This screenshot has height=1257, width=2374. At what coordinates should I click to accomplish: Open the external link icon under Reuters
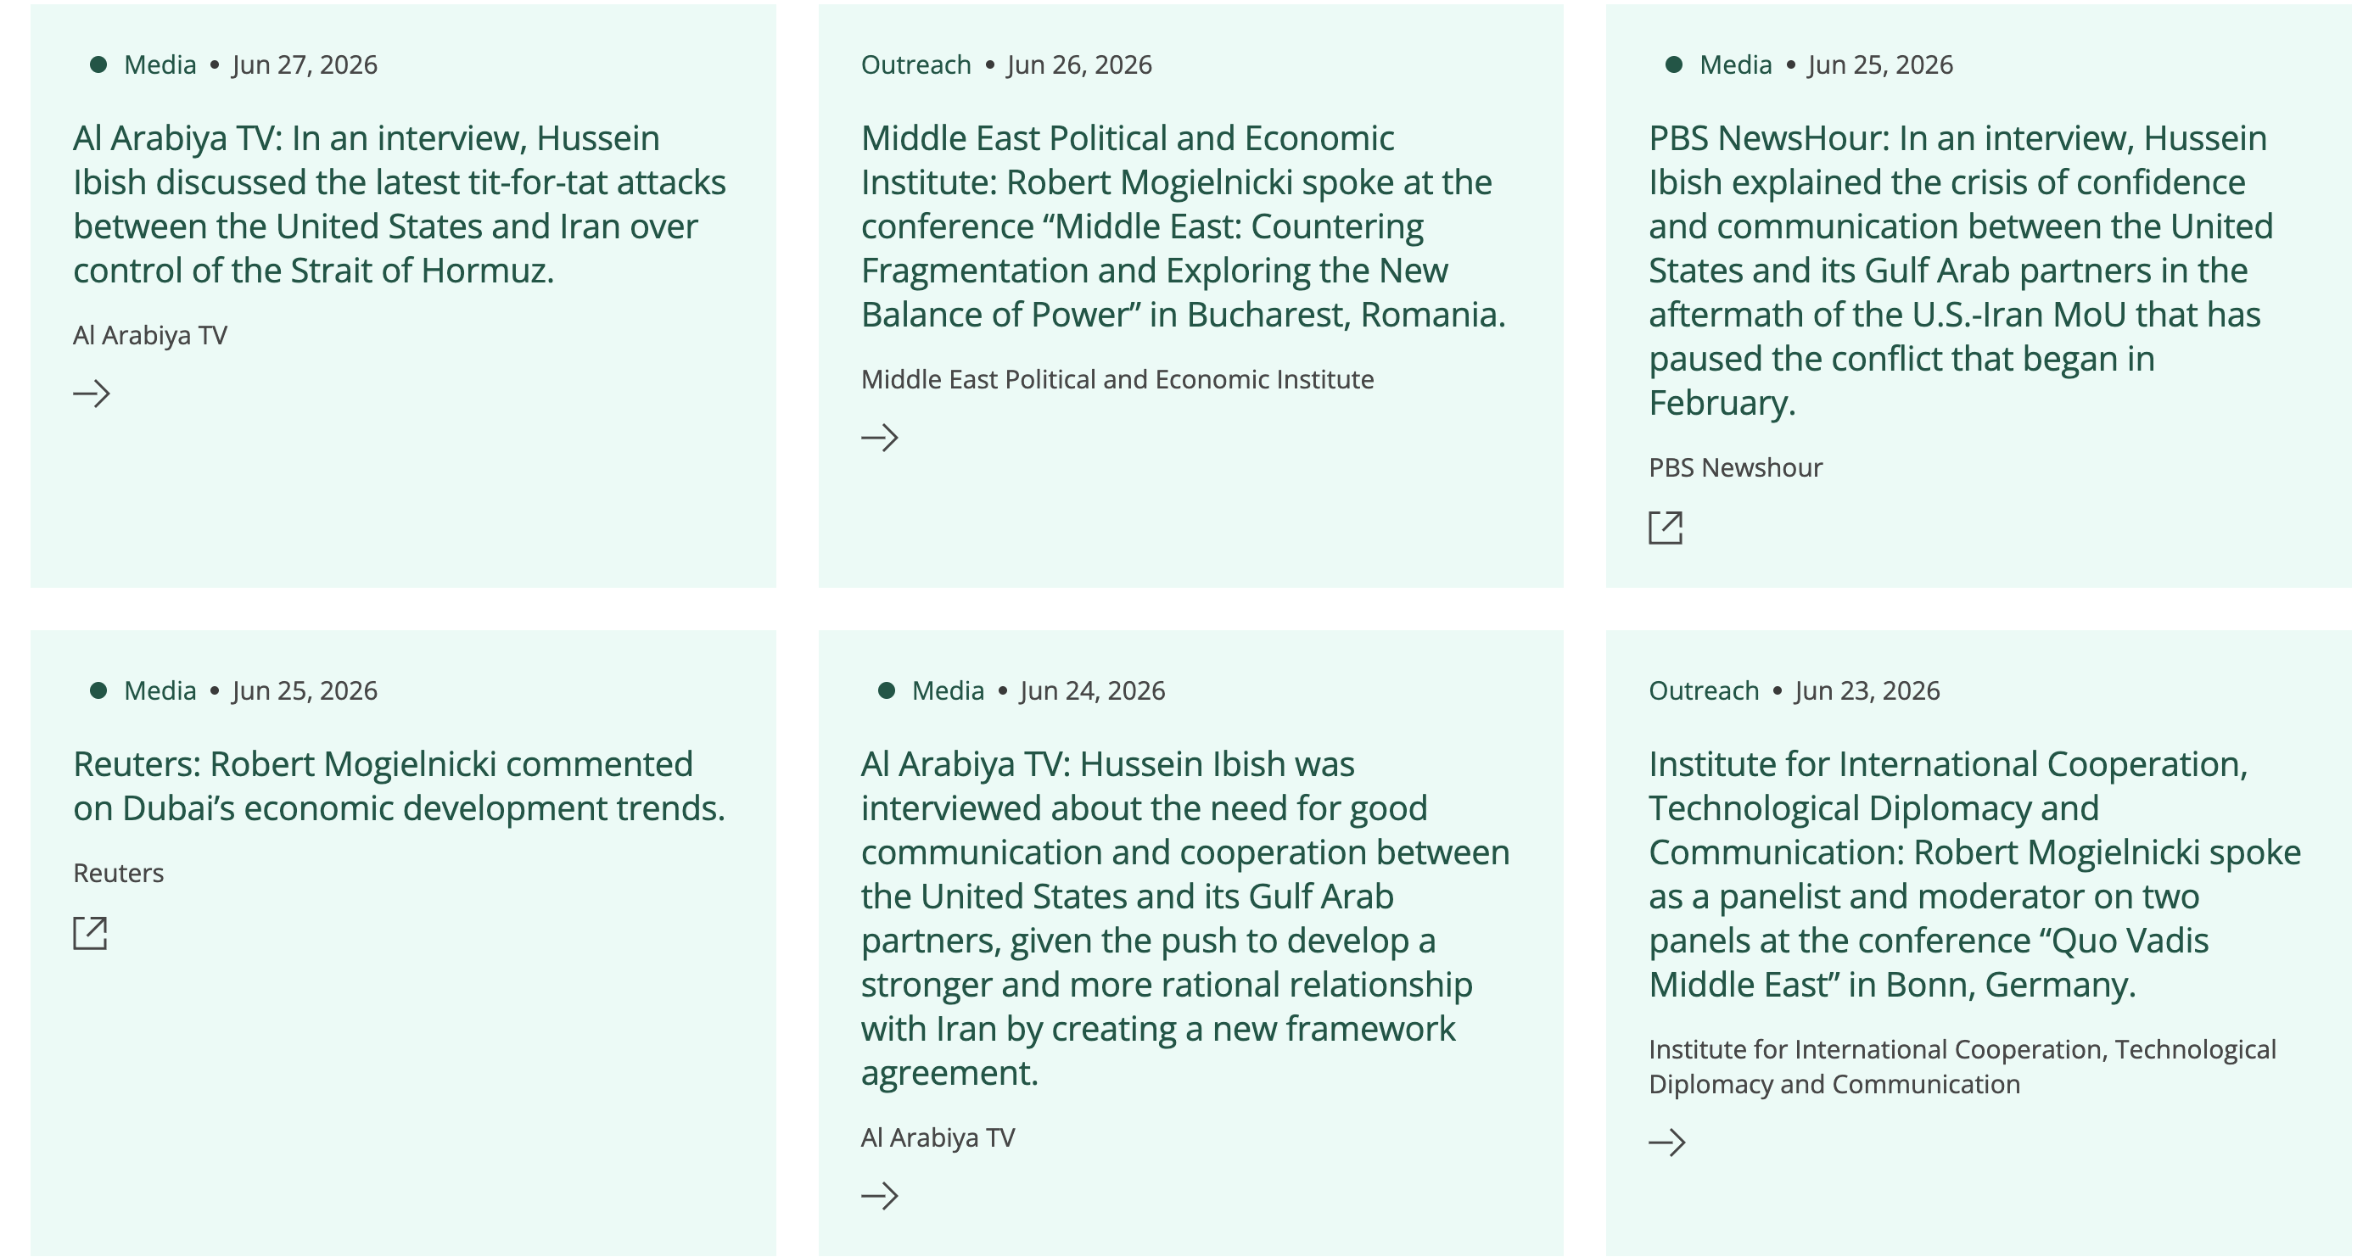(90, 933)
